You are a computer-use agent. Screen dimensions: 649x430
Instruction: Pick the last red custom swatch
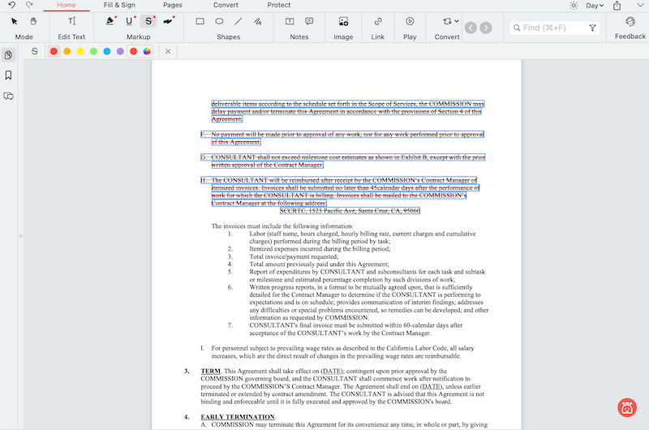click(133, 51)
